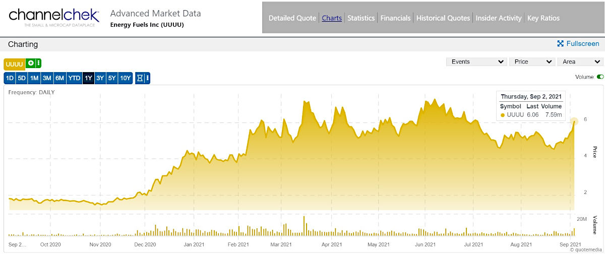Click the yellow UUUU symbol button
This screenshot has height=256, width=605.
pos(14,64)
